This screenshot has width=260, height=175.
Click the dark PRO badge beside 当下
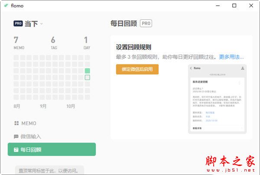tap(18, 23)
